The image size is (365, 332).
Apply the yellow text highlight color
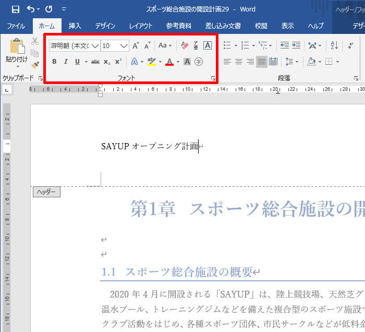point(152,62)
